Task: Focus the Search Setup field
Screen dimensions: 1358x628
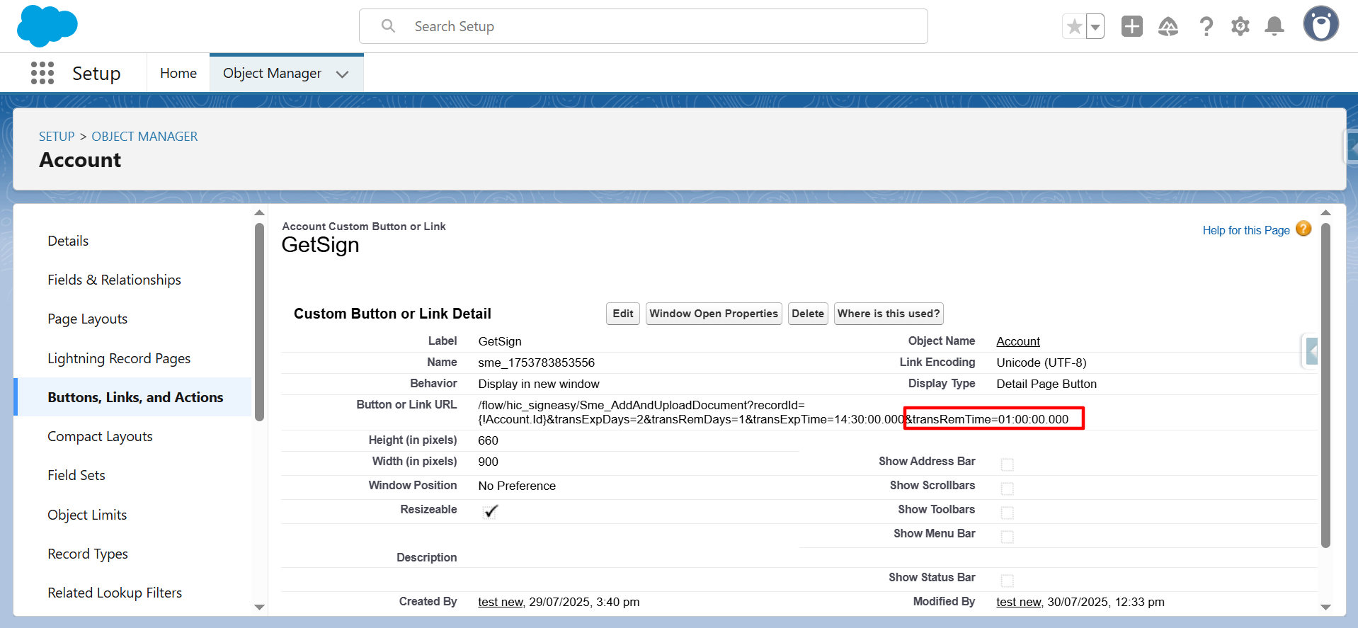Action: pos(643,26)
